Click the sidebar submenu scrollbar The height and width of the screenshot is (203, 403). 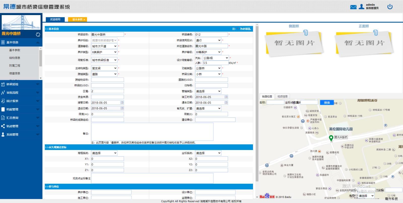(x=41, y=58)
